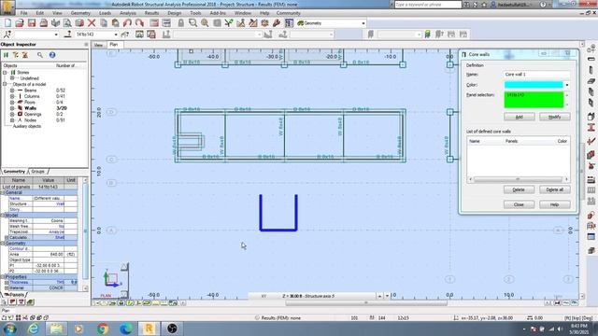This screenshot has height=336, width=598.
Task: Open OBS Studio from taskbar
Action: pos(172,329)
